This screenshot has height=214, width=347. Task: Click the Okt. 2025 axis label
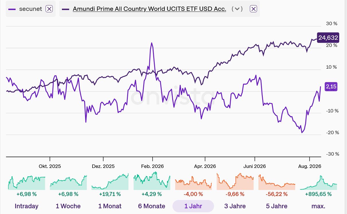click(50, 166)
